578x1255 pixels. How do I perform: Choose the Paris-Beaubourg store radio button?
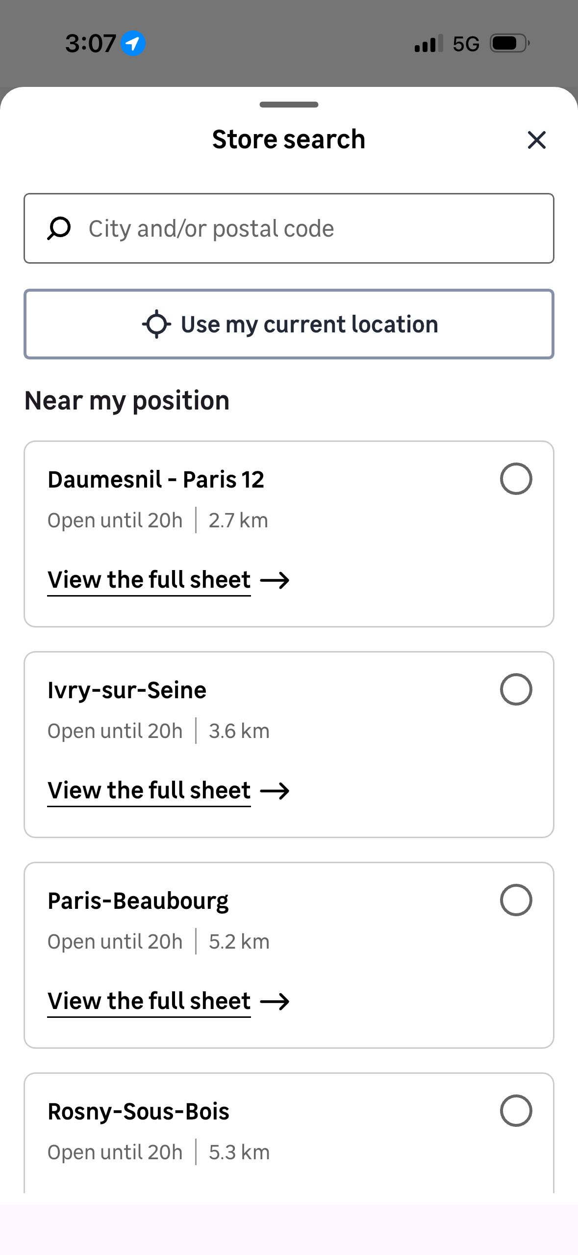pyautogui.click(x=516, y=900)
